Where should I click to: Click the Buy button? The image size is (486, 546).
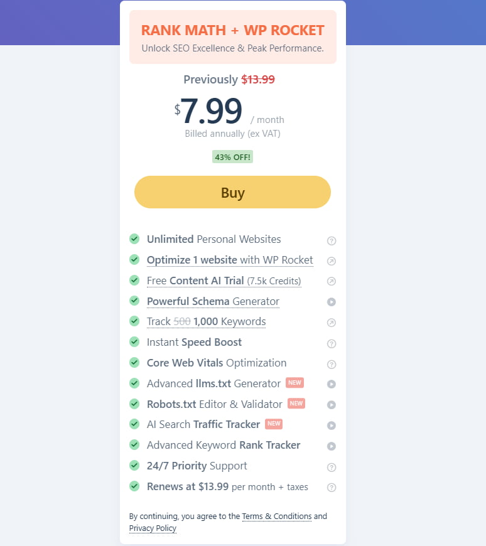[x=232, y=192]
